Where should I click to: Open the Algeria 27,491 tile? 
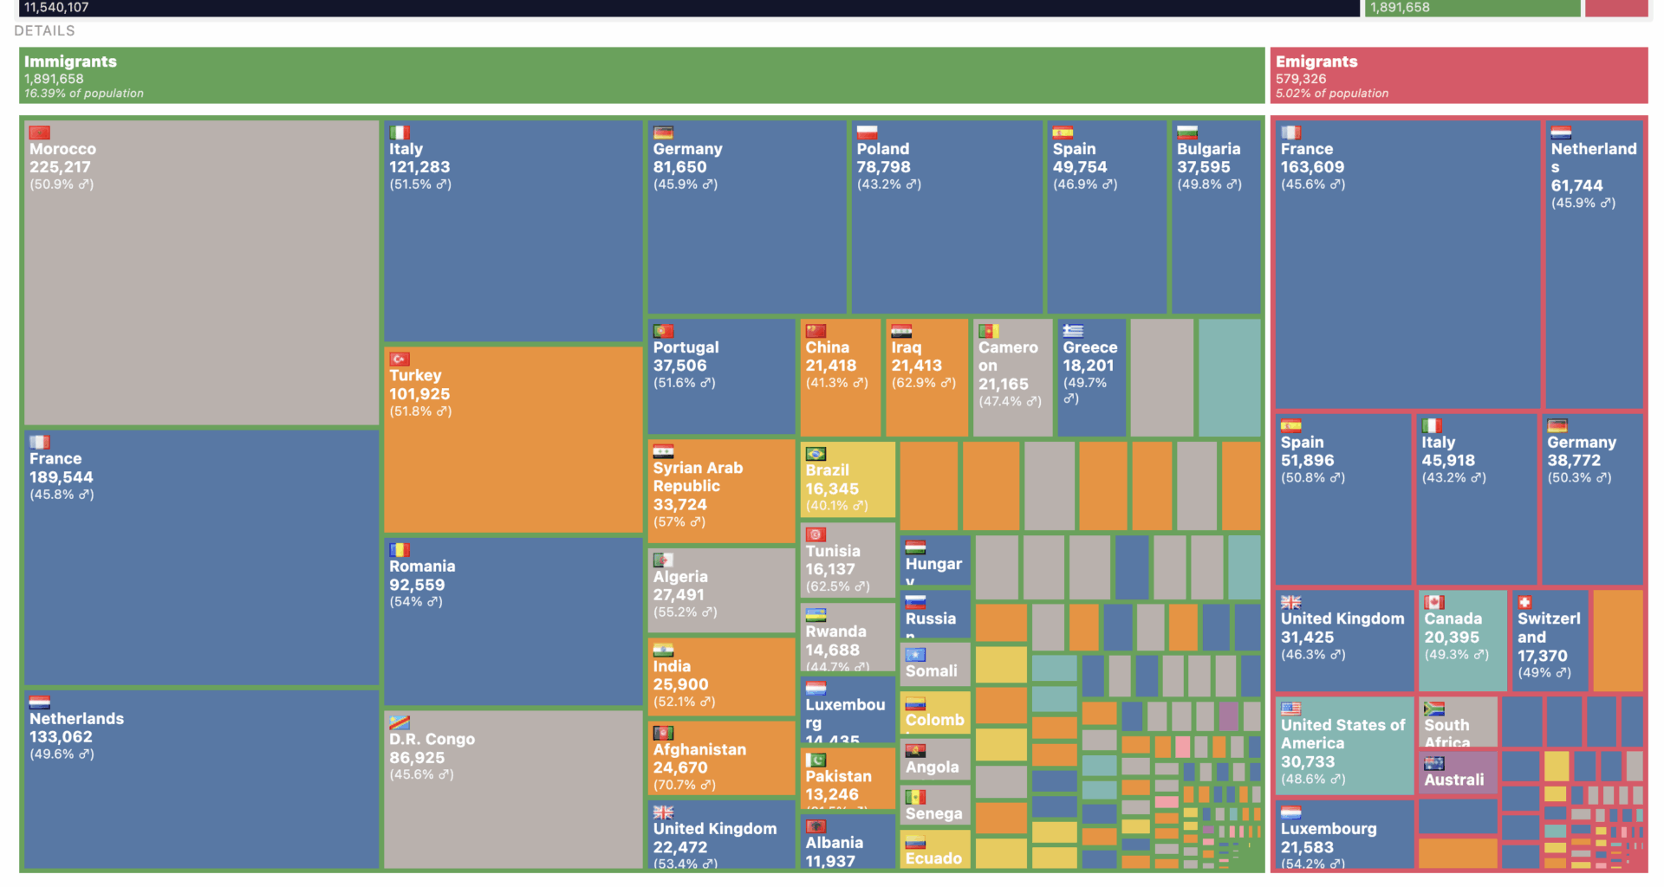721,591
